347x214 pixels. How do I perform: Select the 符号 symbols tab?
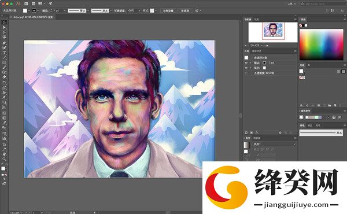318,126
